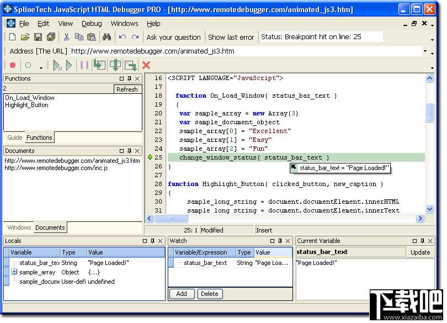Click the purple Pause execution icon
Image resolution: width=447 pixels, height=323 pixels.
pos(84,65)
